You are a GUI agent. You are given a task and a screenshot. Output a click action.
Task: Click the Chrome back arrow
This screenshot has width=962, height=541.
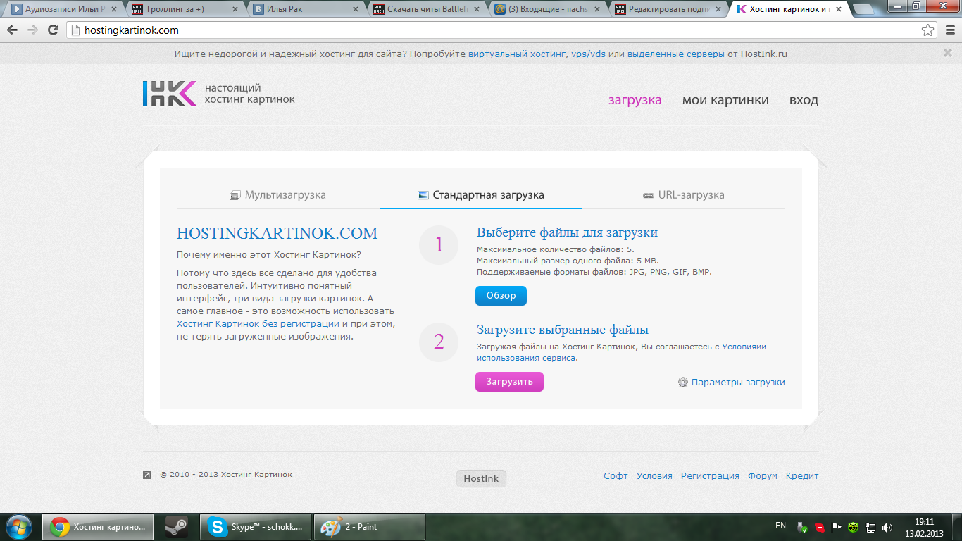(12, 30)
